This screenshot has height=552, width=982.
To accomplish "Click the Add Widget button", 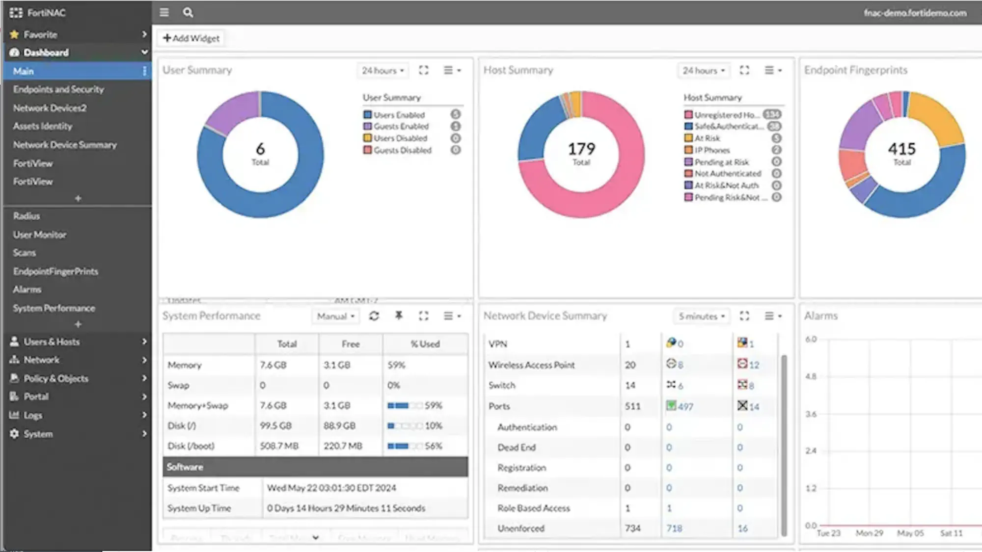I will (x=191, y=38).
